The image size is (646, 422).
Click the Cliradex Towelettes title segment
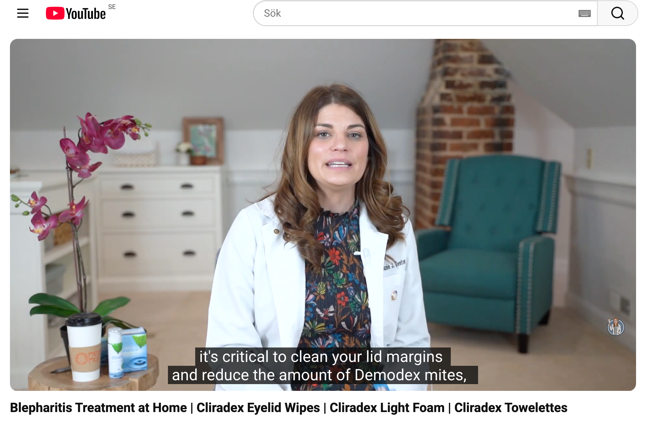click(x=511, y=408)
